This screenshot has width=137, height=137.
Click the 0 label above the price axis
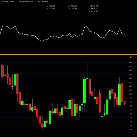131,57
